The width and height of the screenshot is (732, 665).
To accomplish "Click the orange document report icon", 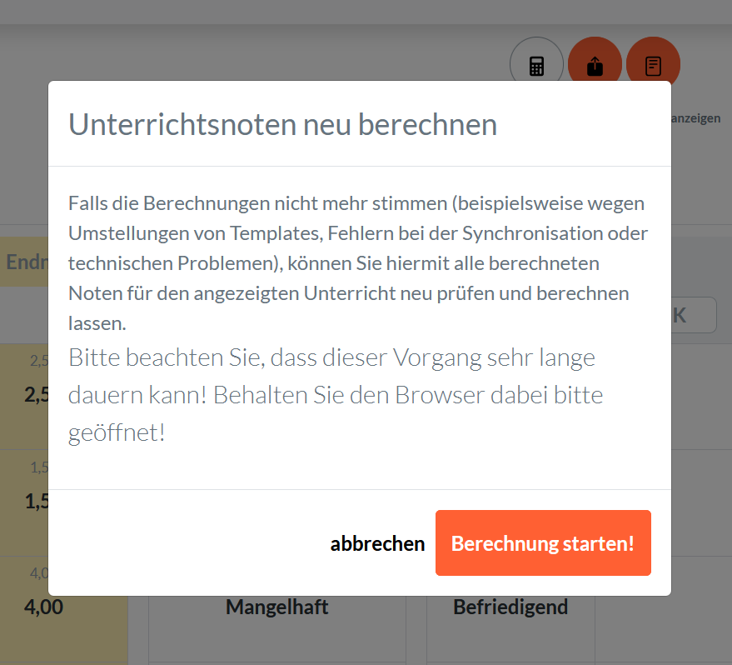I will click(x=653, y=65).
